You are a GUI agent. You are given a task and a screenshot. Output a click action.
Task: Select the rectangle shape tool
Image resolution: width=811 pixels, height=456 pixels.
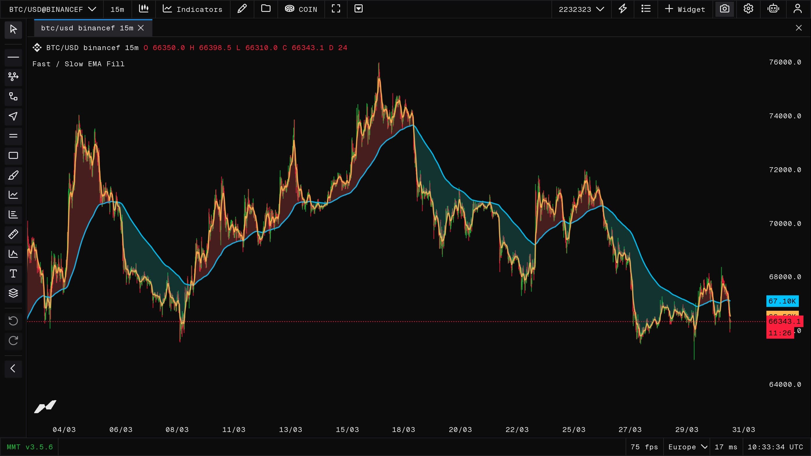click(13, 156)
